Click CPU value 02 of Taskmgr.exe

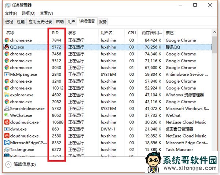(132, 150)
